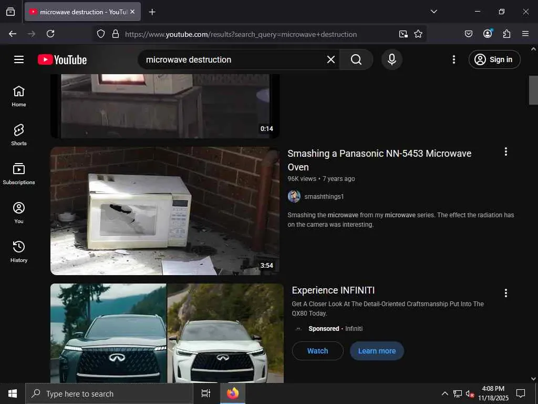Open the network tray icon
This screenshot has width=538, height=404.
[458, 393]
